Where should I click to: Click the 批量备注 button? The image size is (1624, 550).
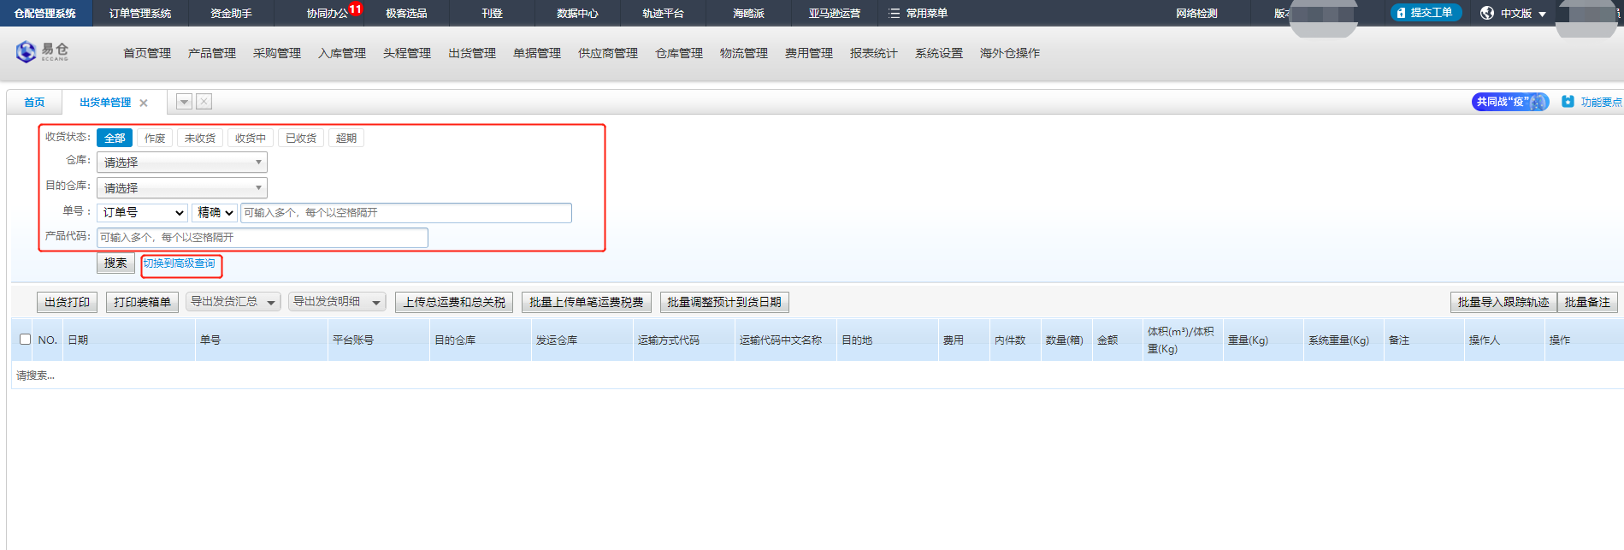tap(1587, 303)
